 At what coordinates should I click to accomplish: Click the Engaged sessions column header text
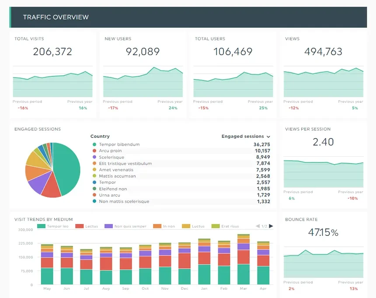click(x=243, y=137)
